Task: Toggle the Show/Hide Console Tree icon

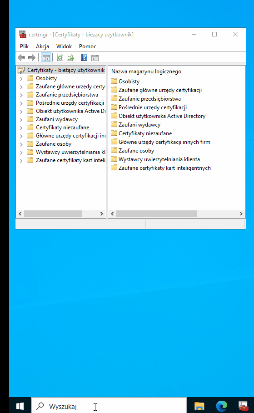Action: pyautogui.click(x=46, y=57)
